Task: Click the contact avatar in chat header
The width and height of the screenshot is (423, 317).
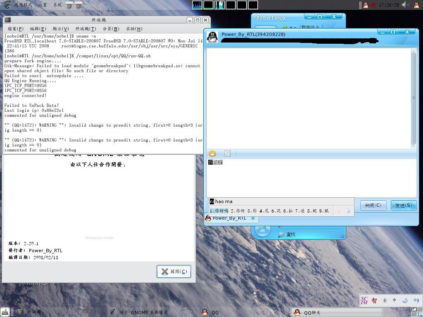Action: 212,37
